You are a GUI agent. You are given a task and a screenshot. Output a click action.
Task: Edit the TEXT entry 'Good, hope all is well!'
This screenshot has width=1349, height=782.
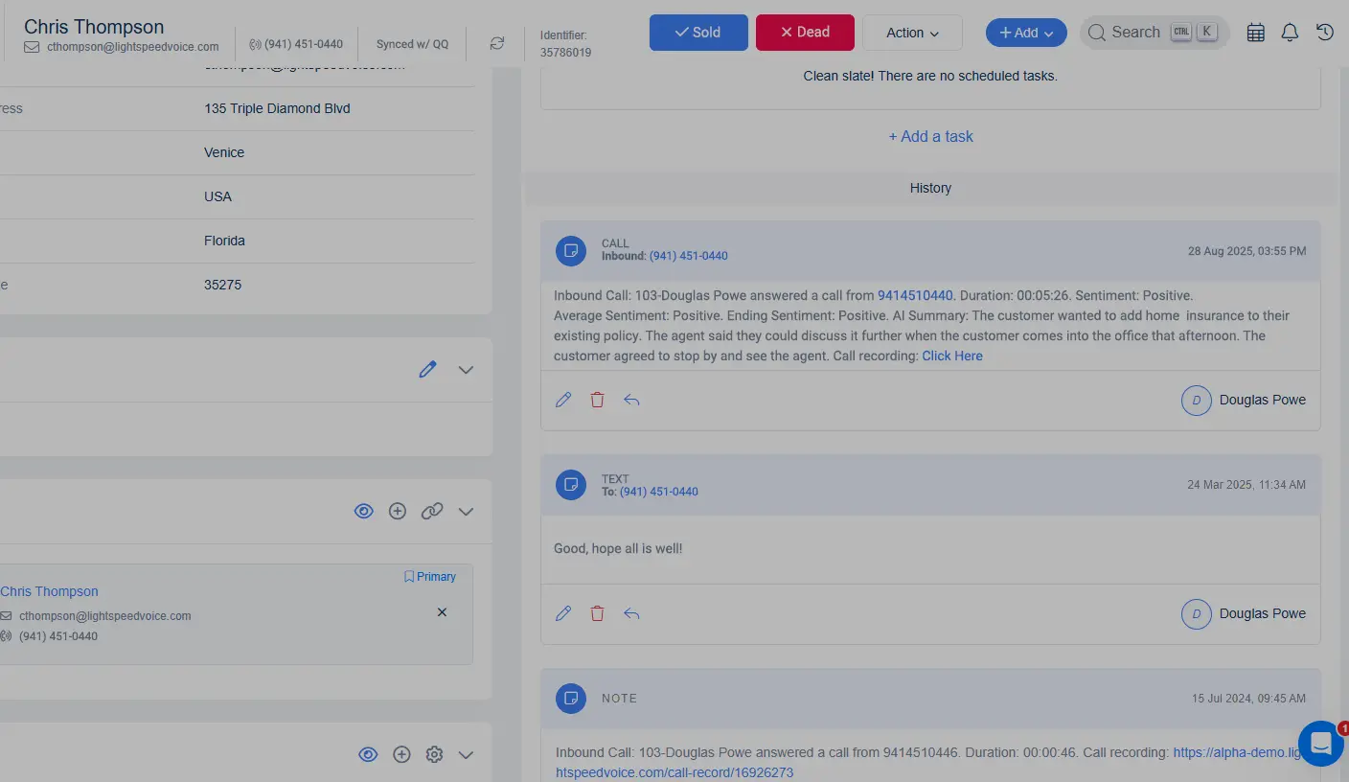(x=563, y=613)
